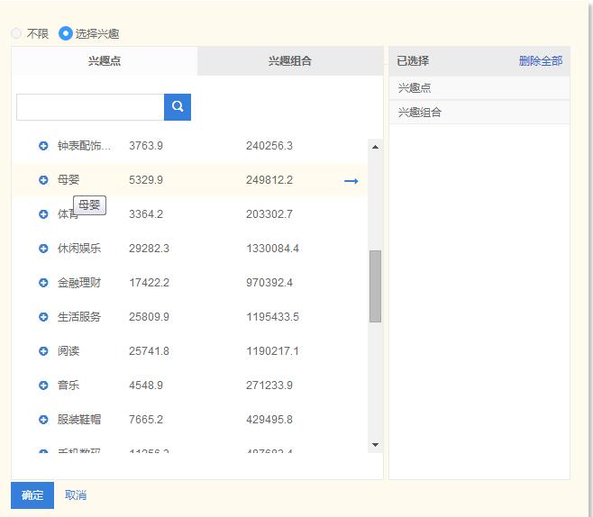Focus the interest search input field

[90, 107]
